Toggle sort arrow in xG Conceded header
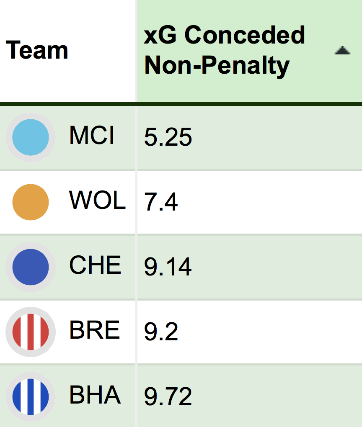Image resolution: width=362 pixels, height=427 pixels. (x=342, y=50)
